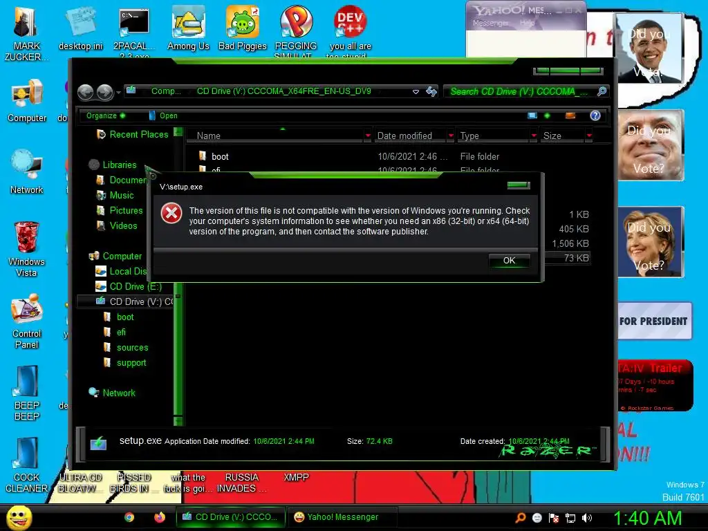
Task: Select the support folder in navigation tree
Action: pyautogui.click(x=125, y=362)
